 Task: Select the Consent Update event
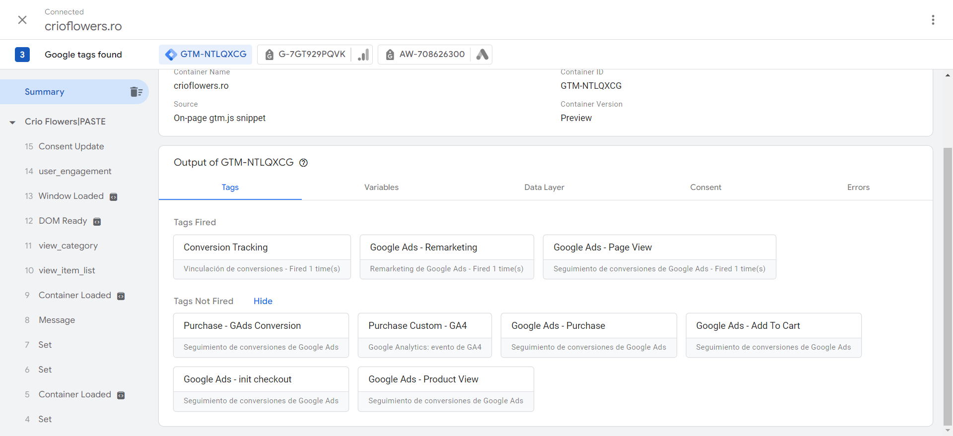[71, 146]
